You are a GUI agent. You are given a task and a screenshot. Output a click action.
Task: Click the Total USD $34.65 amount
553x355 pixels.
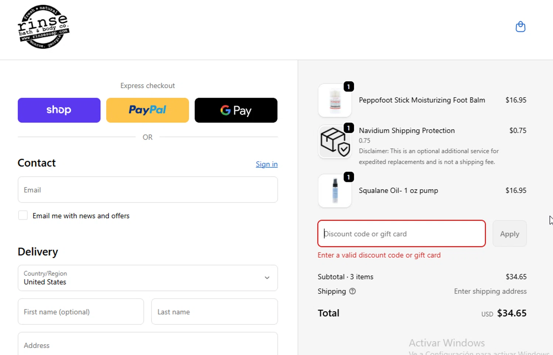pos(504,313)
